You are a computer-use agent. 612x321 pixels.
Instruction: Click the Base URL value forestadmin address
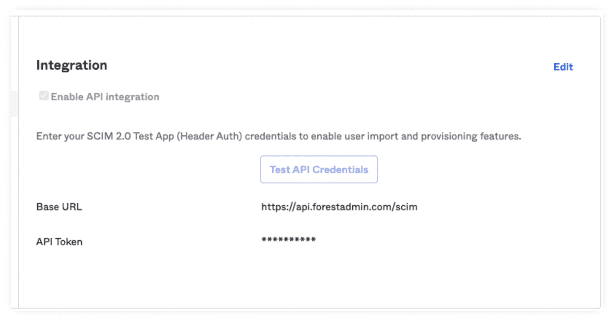click(x=339, y=207)
